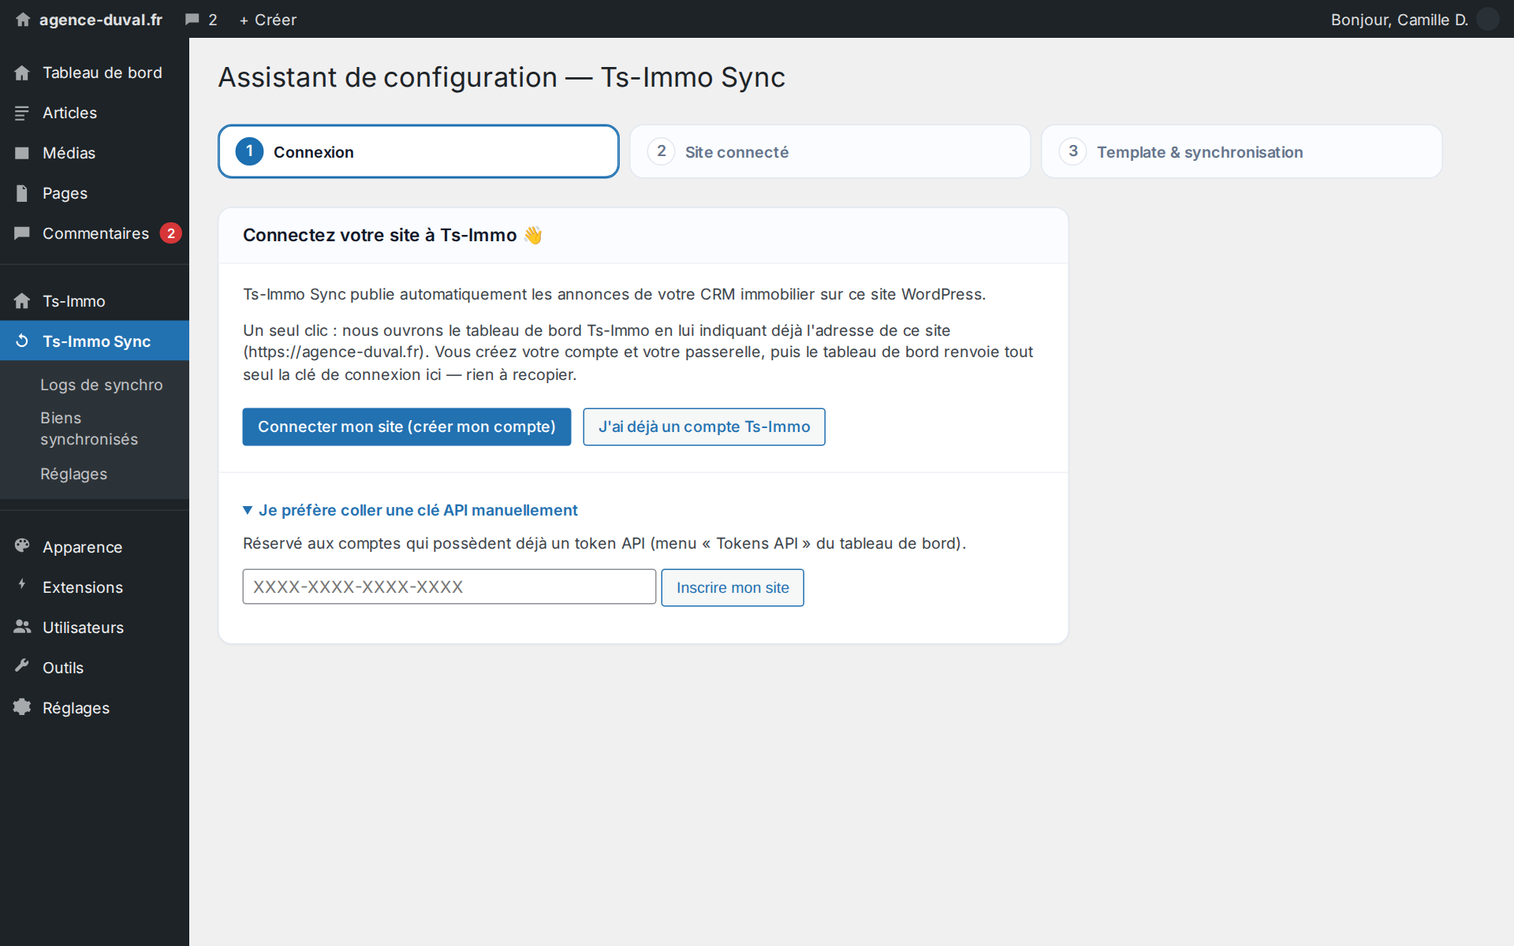This screenshot has width=1514, height=946.
Task: Click the Apparence palette icon
Action: tap(22, 546)
